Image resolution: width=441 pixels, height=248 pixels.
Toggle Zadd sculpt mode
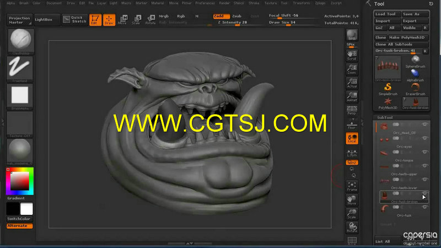[x=221, y=16]
